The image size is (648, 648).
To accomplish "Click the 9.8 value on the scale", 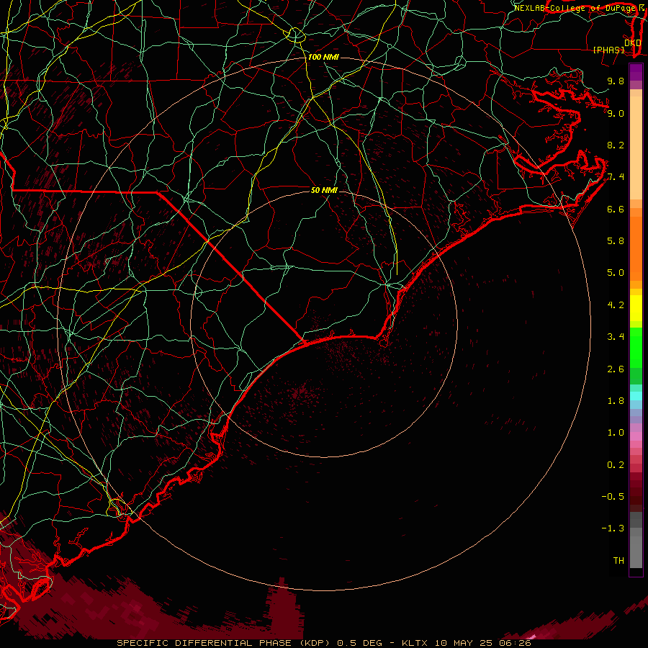I will point(616,81).
